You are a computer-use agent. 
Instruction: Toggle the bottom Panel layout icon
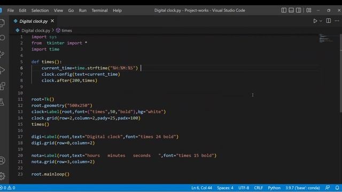(x=291, y=10)
